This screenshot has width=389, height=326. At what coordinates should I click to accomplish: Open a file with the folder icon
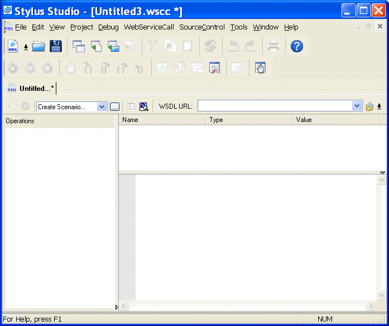[39, 46]
